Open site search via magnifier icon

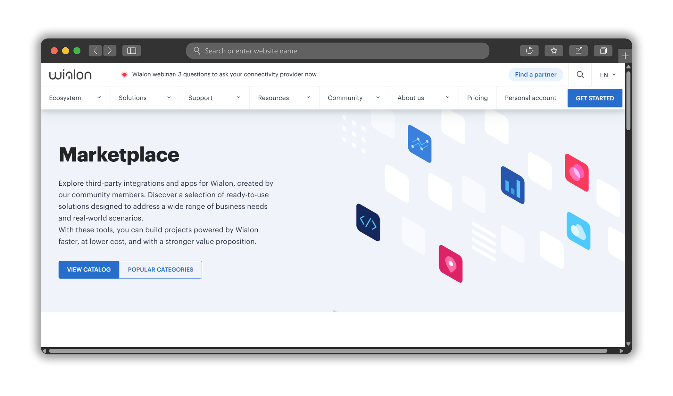580,75
